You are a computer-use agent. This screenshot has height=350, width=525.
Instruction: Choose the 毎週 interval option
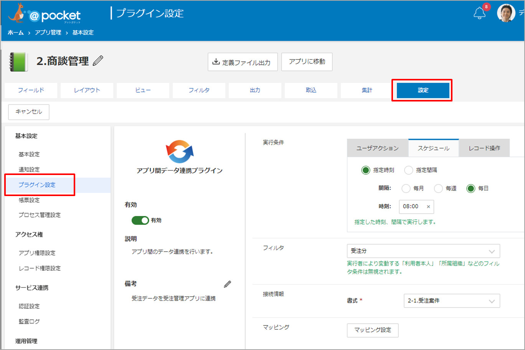click(438, 188)
